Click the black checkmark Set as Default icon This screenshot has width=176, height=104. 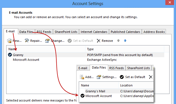pyautogui.click(x=122, y=77)
